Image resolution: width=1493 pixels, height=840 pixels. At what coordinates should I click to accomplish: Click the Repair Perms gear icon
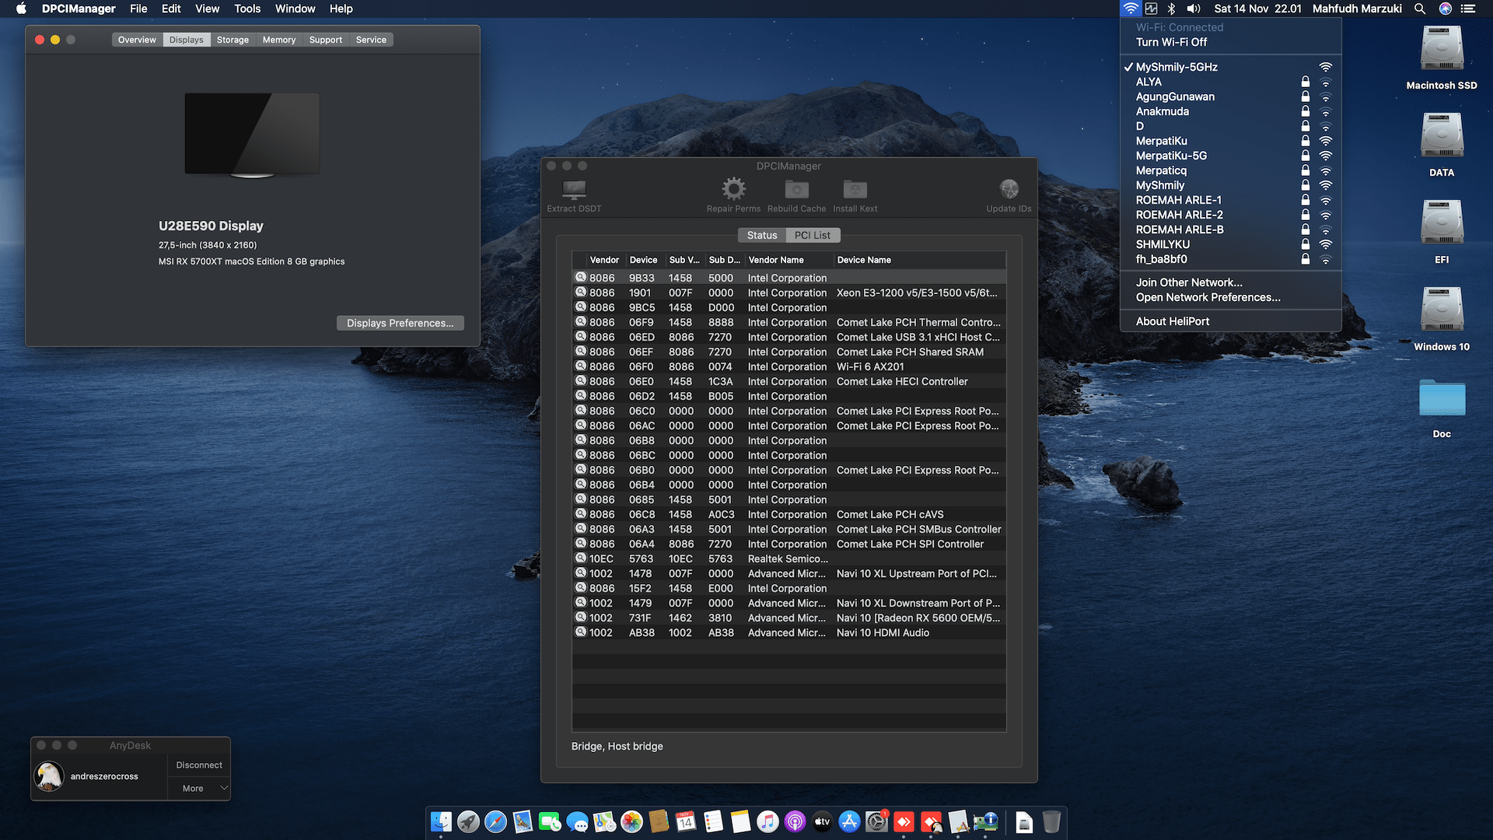tap(733, 189)
